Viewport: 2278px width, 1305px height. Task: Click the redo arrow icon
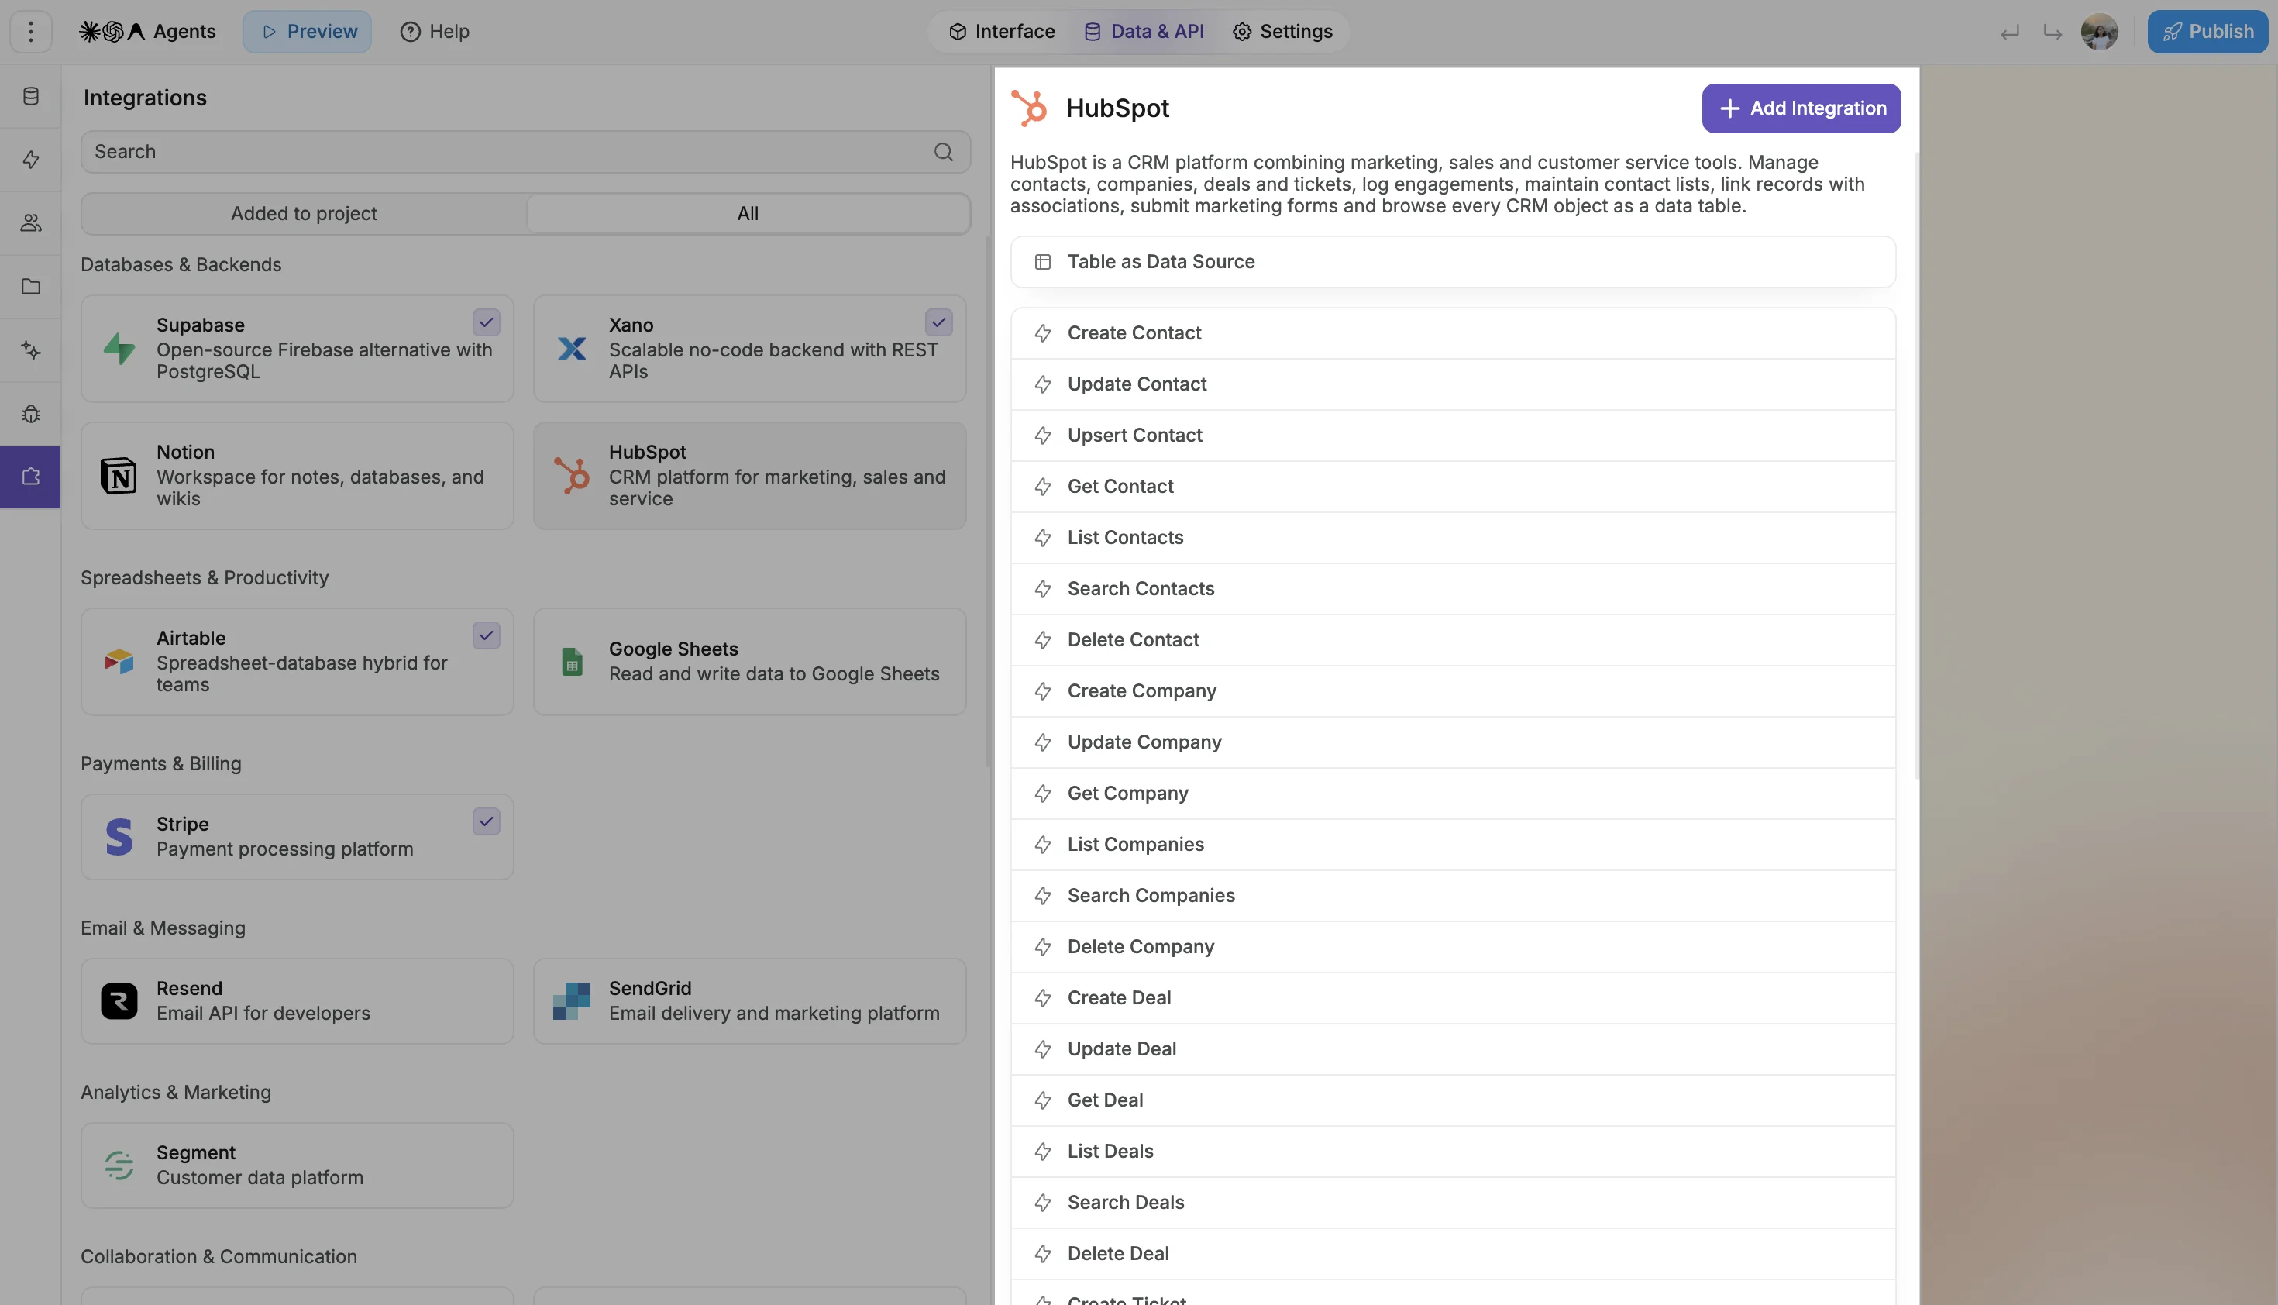(x=2053, y=33)
